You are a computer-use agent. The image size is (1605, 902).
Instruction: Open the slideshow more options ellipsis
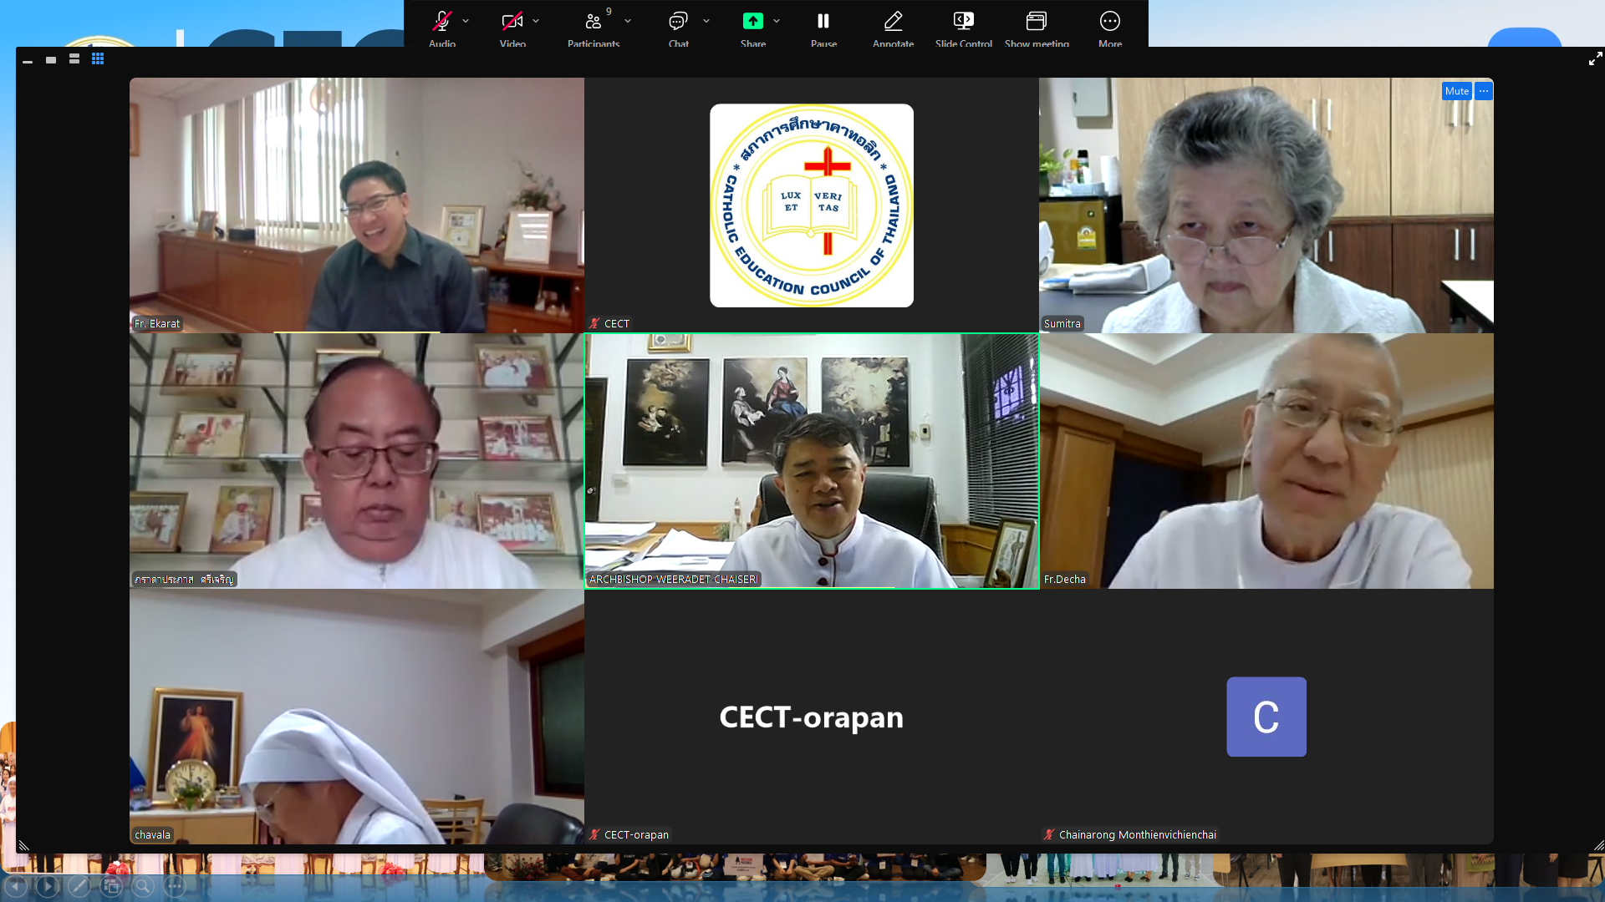pyautogui.click(x=175, y=886)
